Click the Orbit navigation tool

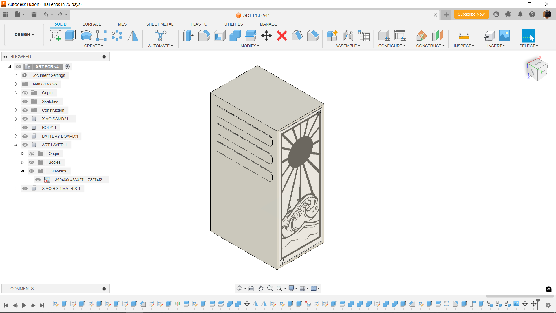click(x=239, y=288)
